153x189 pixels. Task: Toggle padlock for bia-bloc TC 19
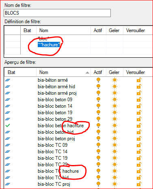click(x=139, y=158)
